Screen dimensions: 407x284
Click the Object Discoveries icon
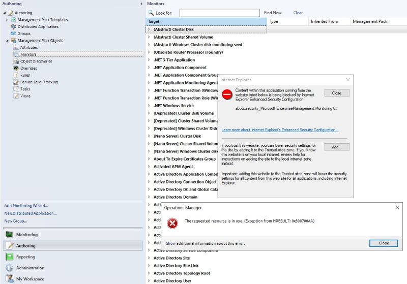(x=16, y=61)
